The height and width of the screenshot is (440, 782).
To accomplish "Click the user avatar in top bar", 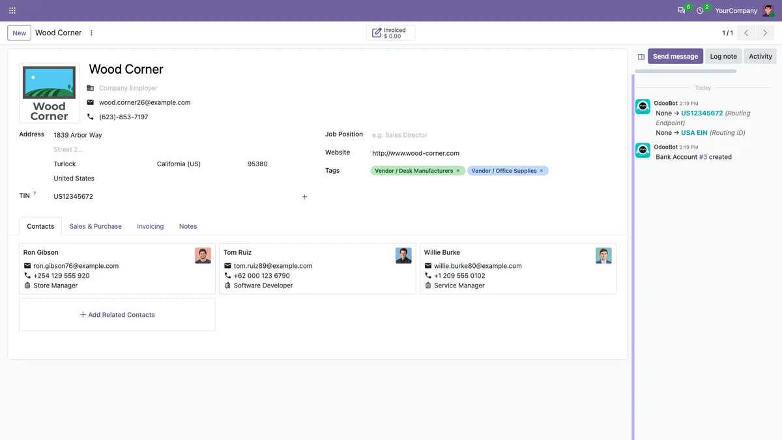I will tap(768, 10).
